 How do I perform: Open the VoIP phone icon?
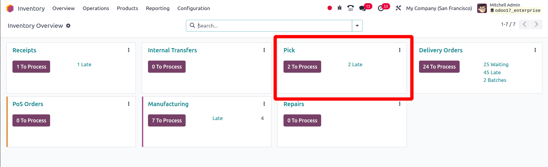(x=351, y=8)
